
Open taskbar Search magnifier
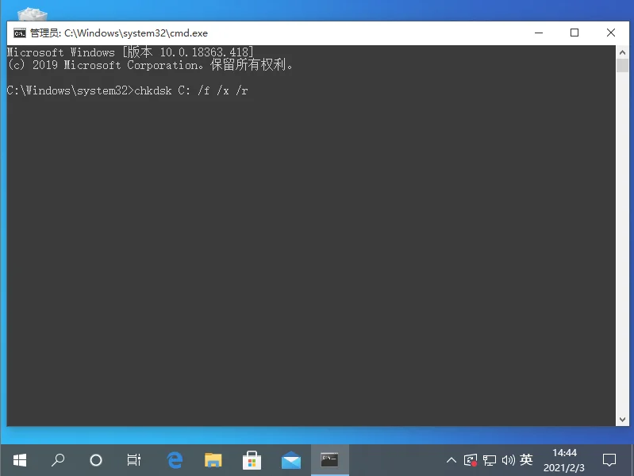[58, 460]
